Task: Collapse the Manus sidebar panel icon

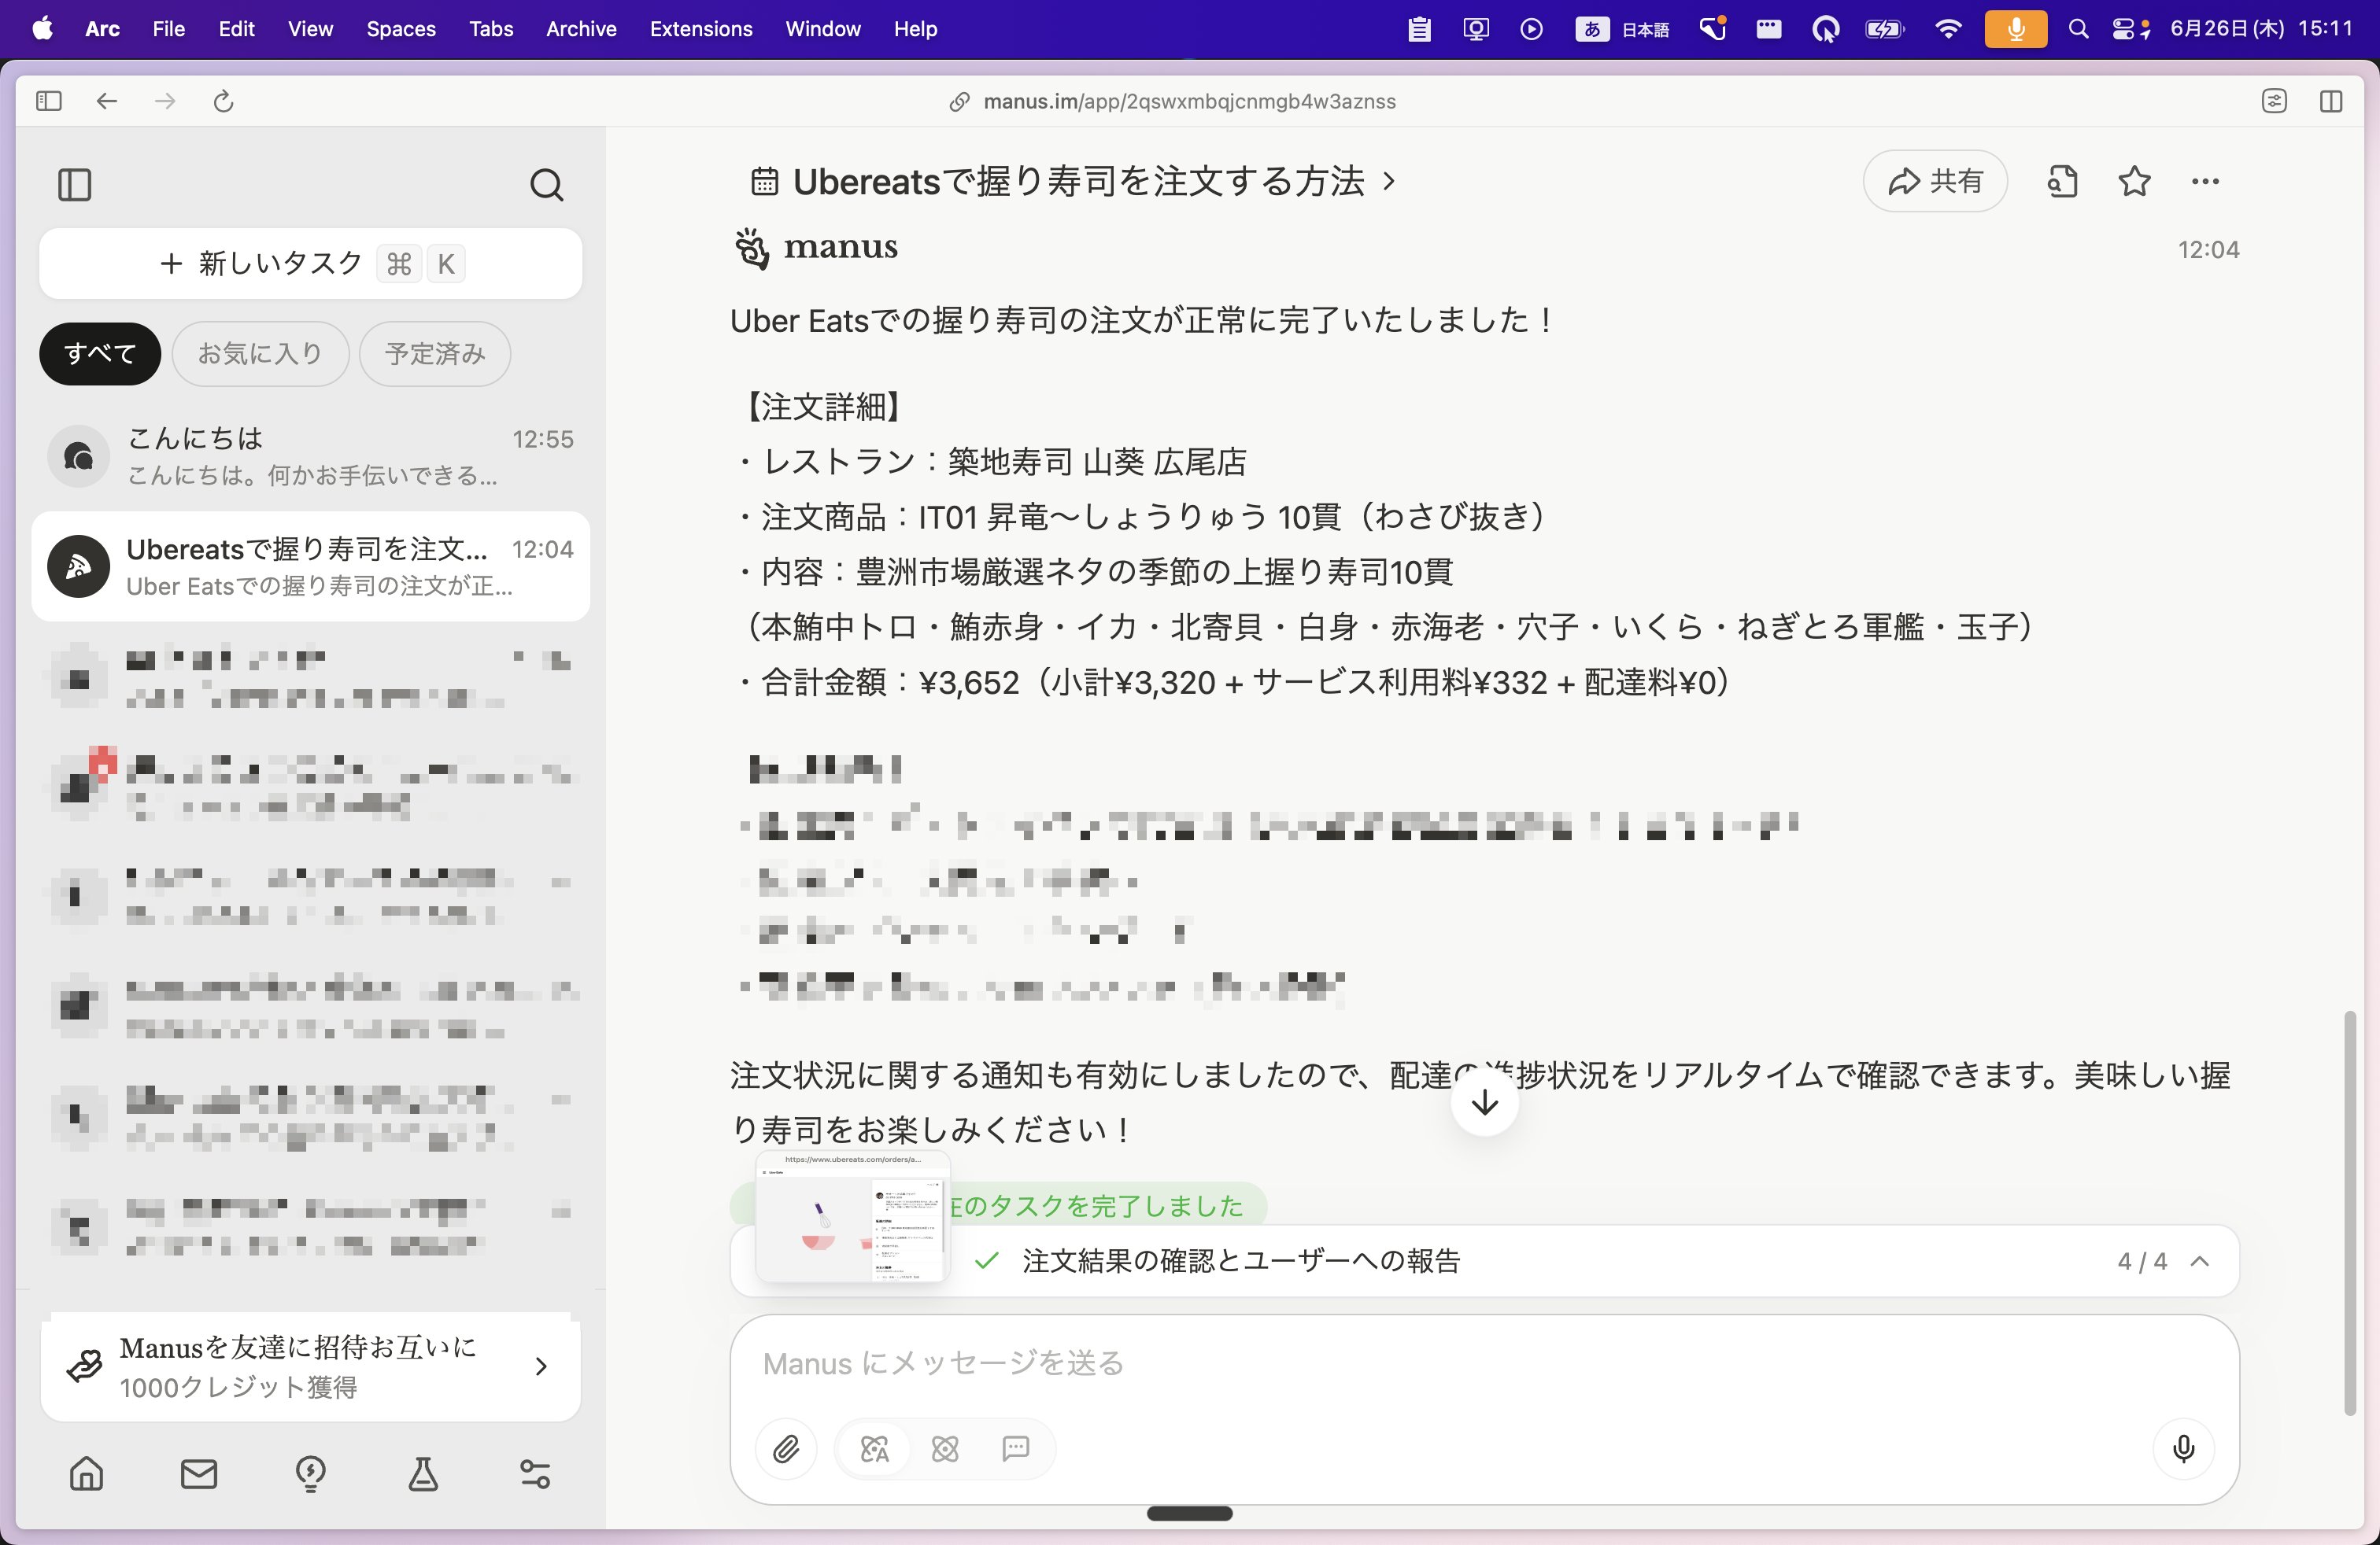Action: click(75, 185)
